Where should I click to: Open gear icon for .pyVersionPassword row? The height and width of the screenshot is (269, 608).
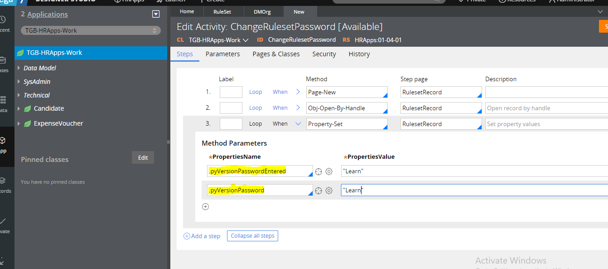tap(329, 191)
